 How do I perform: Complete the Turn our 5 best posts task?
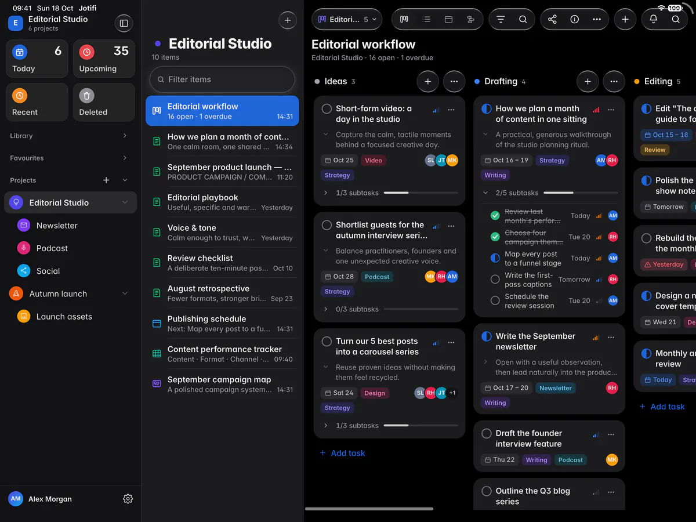coord(327,342)
